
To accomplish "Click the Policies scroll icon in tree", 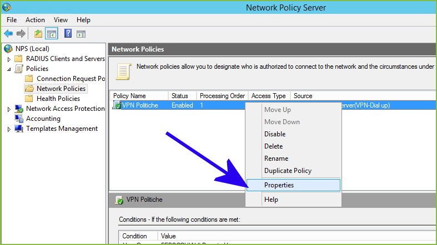I will tap(19, 69).
